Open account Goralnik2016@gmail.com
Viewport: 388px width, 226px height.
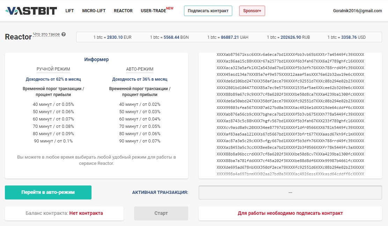pyautogui.click(x=357, y=11)
